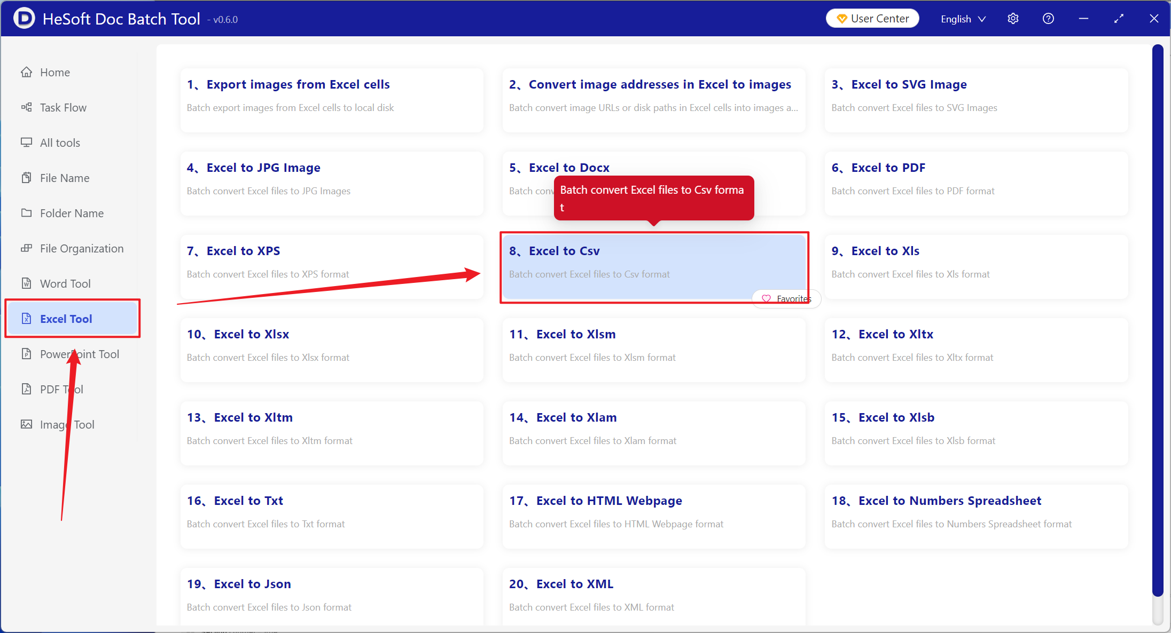The width and height of the screenshot is (1171, 633).
Task: Open Excel to HTML Webpage tool
Action: (x=654, y=517)
